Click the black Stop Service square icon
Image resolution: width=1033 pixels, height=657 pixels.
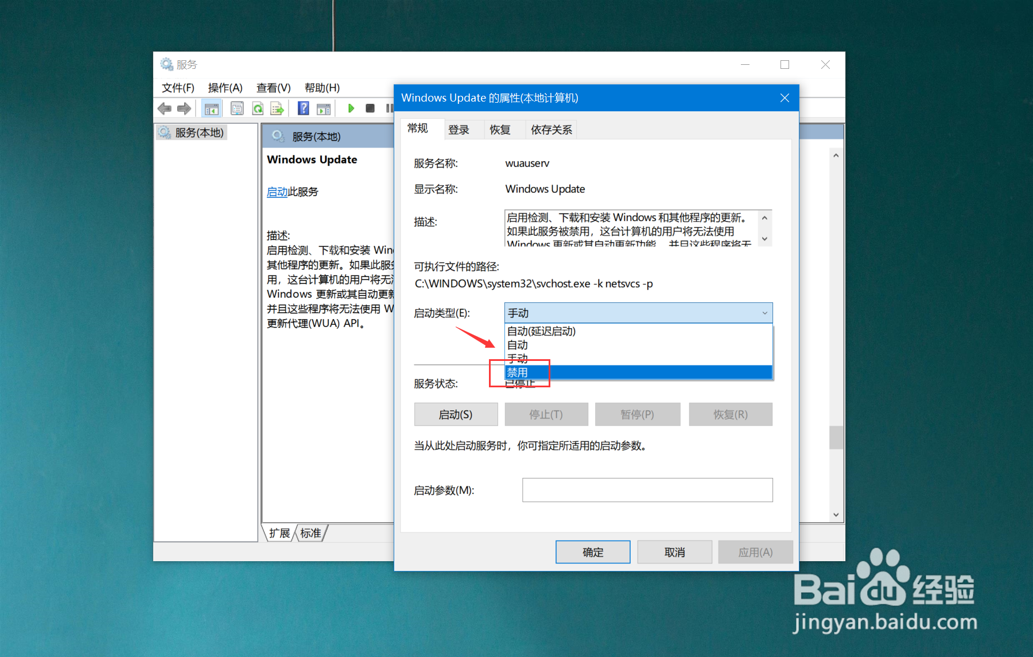[370, 108]
